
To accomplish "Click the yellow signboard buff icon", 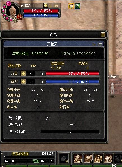I will pyautogui.click(x=71, y=6).
